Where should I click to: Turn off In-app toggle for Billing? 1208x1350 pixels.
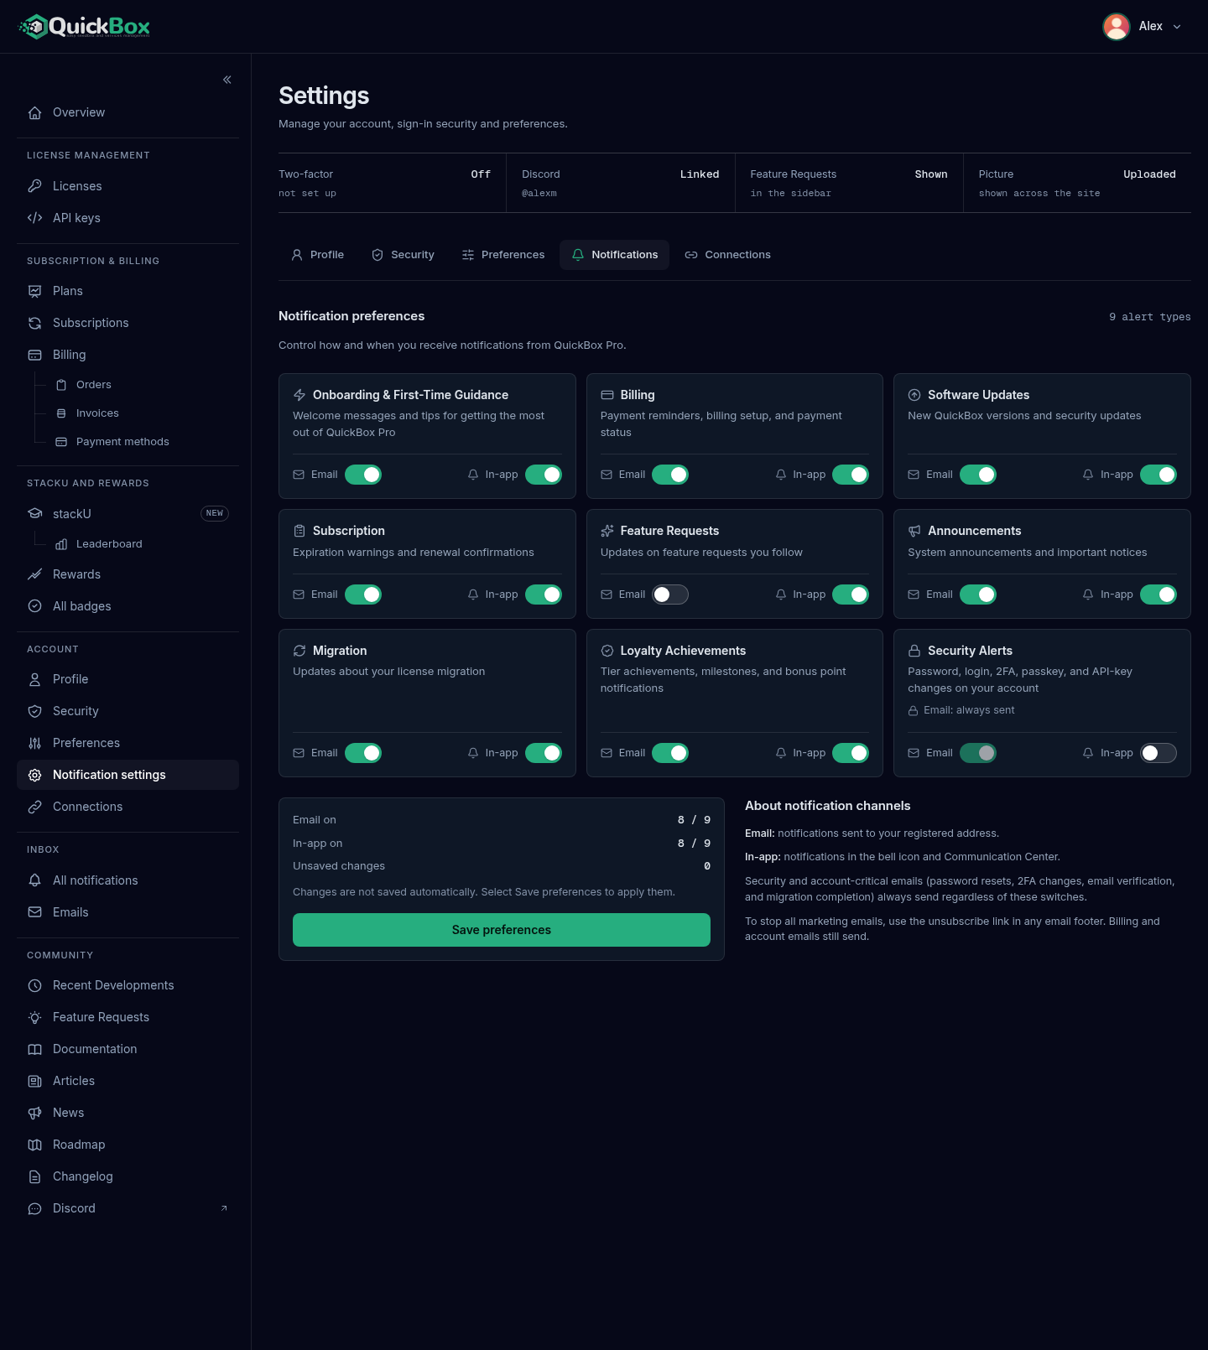click(851, 475)
